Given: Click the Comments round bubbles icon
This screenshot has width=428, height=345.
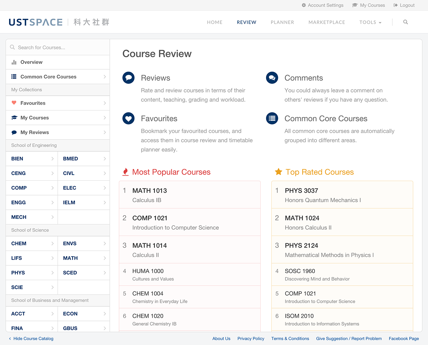Looking at the screenshot, I should pos(272,78).
